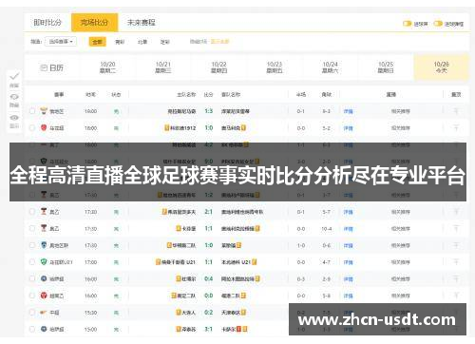Tick the checkbox for the 17:30 1:0 match
This screenshot has height=344, width=475.
(32, 245)
